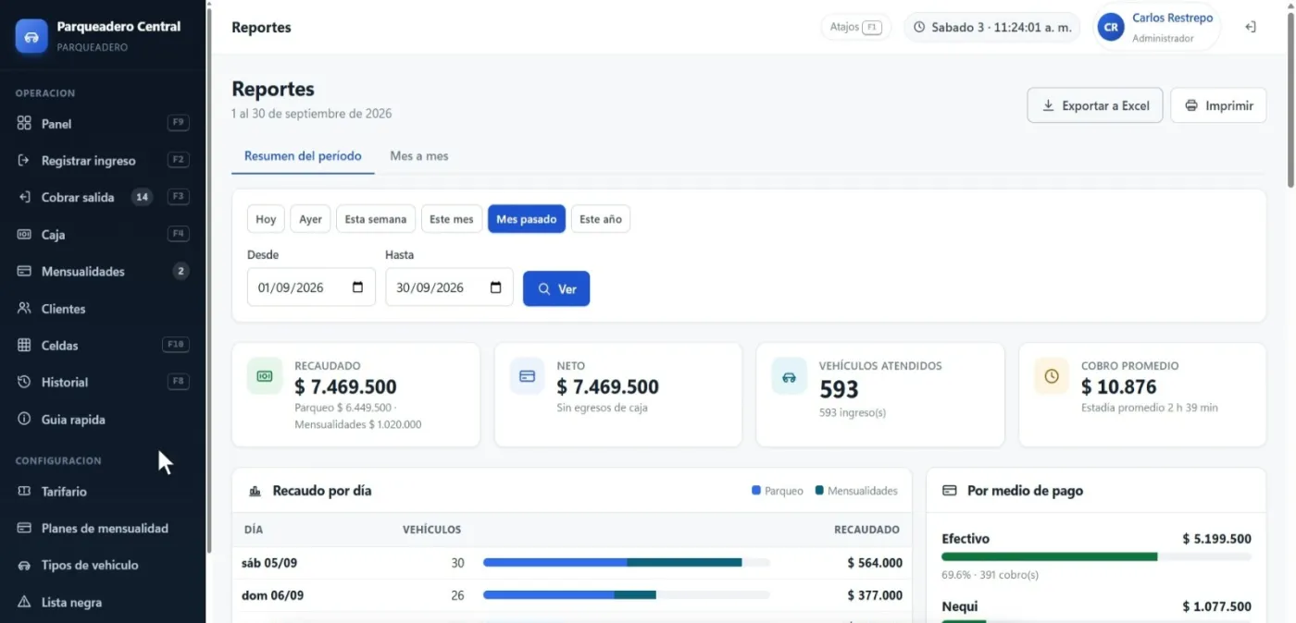Open Planes de mensualidad
1296x623 pixels.
[x=103, y=528]
